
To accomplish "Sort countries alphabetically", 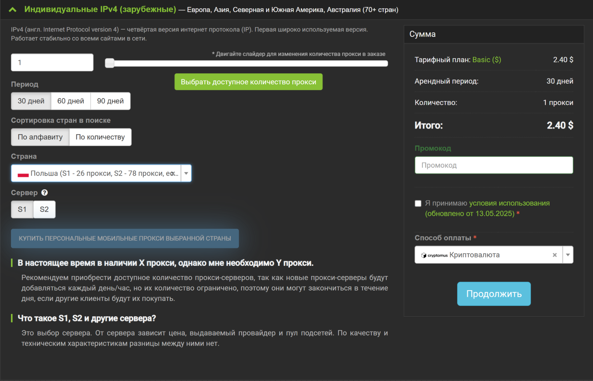I will pos(40,137).
